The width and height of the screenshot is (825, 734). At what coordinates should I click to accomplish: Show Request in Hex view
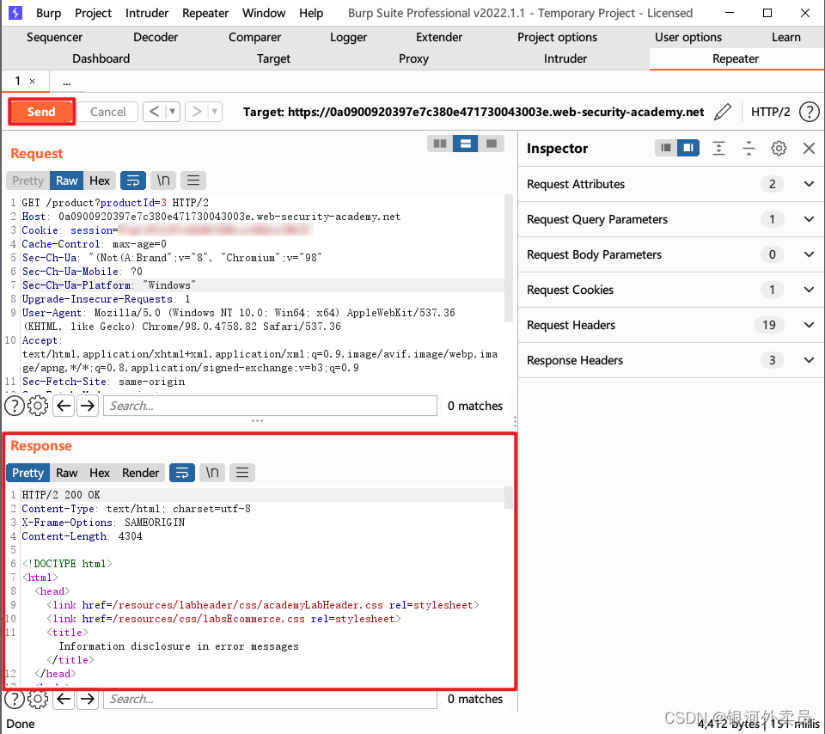(x=100, y=180)
